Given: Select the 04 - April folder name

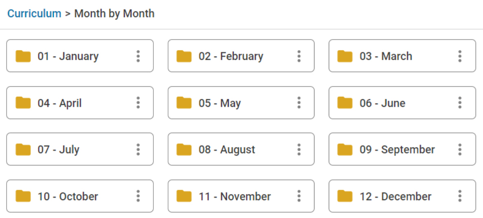Looking at the screenshot, I should point(60,103).
